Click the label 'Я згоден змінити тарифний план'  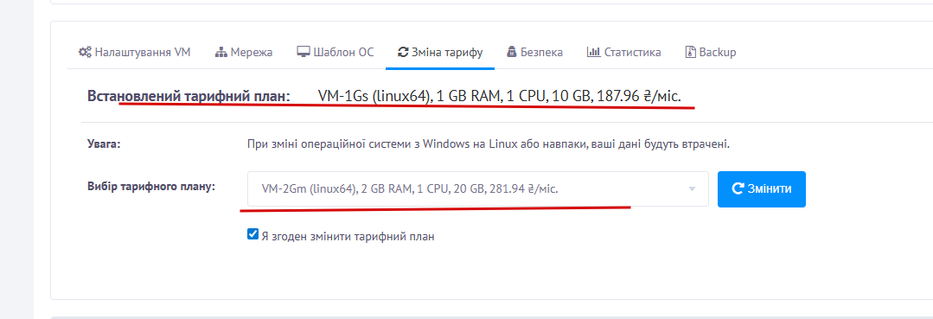pos(348,236)
